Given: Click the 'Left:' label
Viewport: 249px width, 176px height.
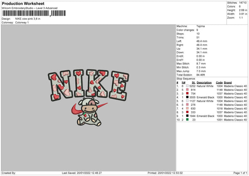Looking at the screenshot, I should coord(179,41).
